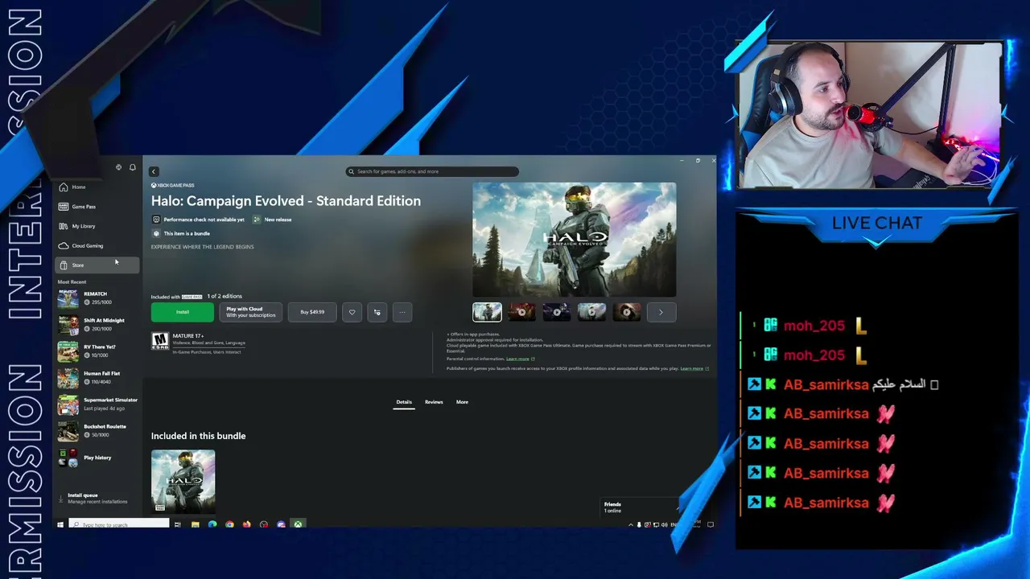Image resolution: width=1030 pixels, height=579 pixels.
Task: Show hidden system tray icons
Action: point(631,524)
